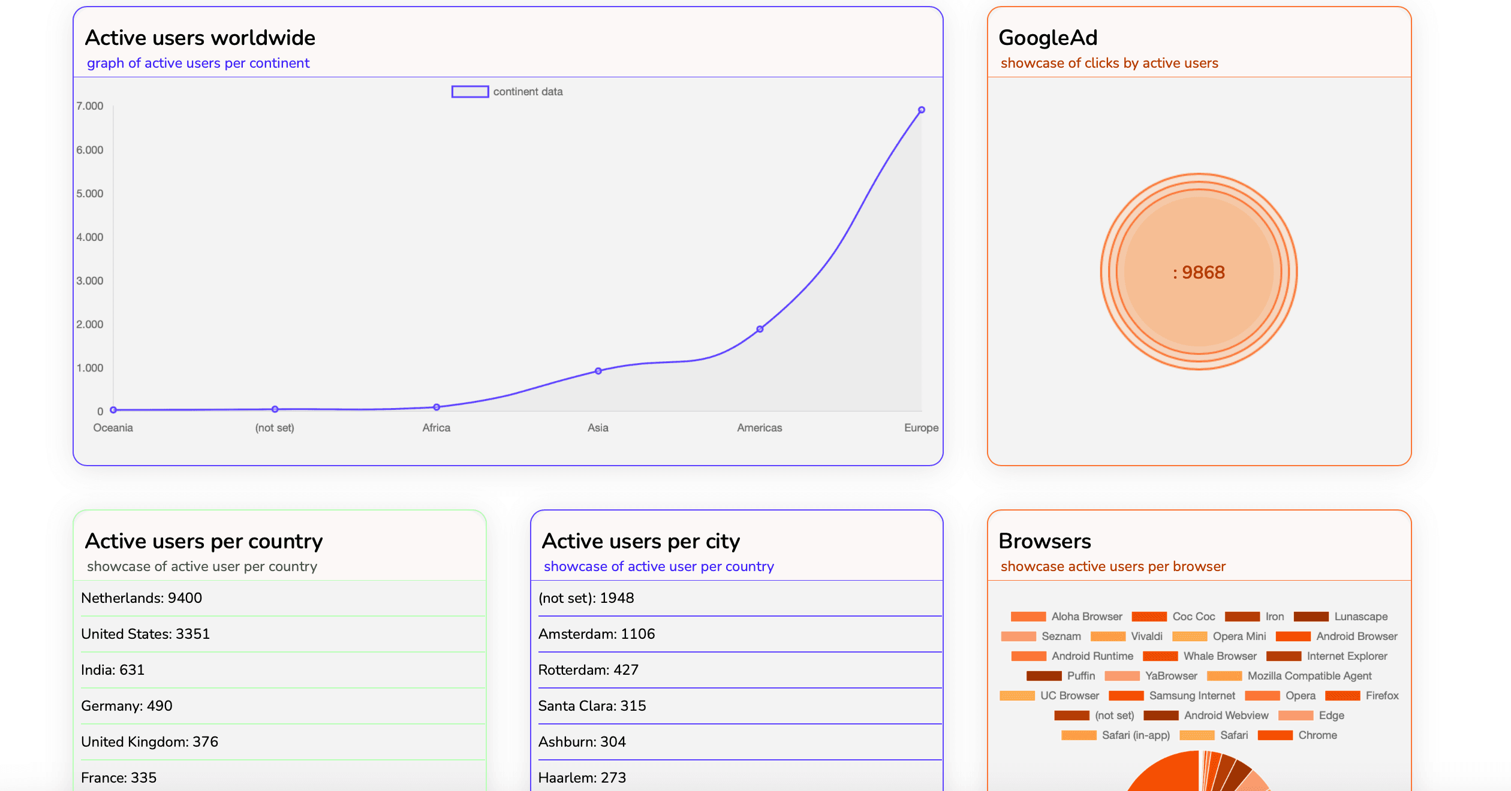Toggle (not set) browser legend swatch
Viewport: 1511px width, 791px height.
1071,715
